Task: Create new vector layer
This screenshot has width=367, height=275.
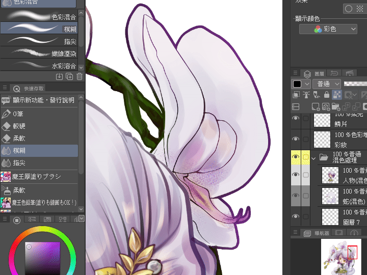Action: coord(326,107)
